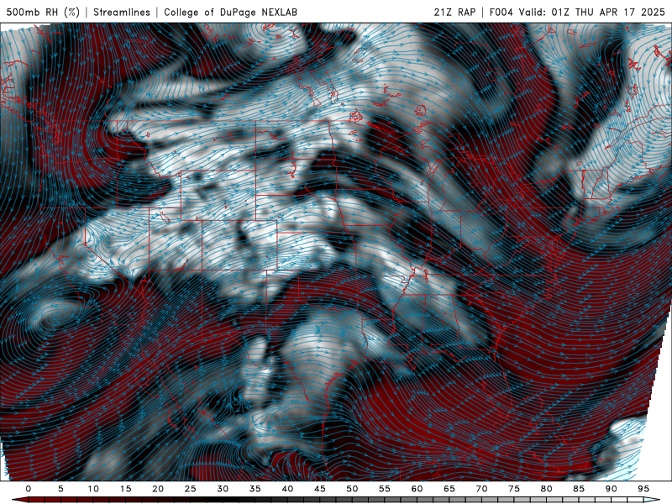The image size is (672, 504).
Task: Click the '80' value on color scale
Action: pyautogui.click(x=546, y=489)
